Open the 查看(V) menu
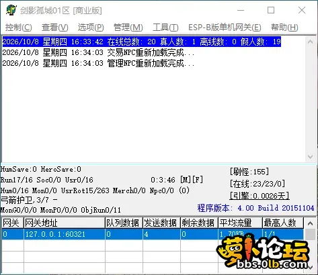The height and width of the screenshot is (275, 318). tap(55, 27)
